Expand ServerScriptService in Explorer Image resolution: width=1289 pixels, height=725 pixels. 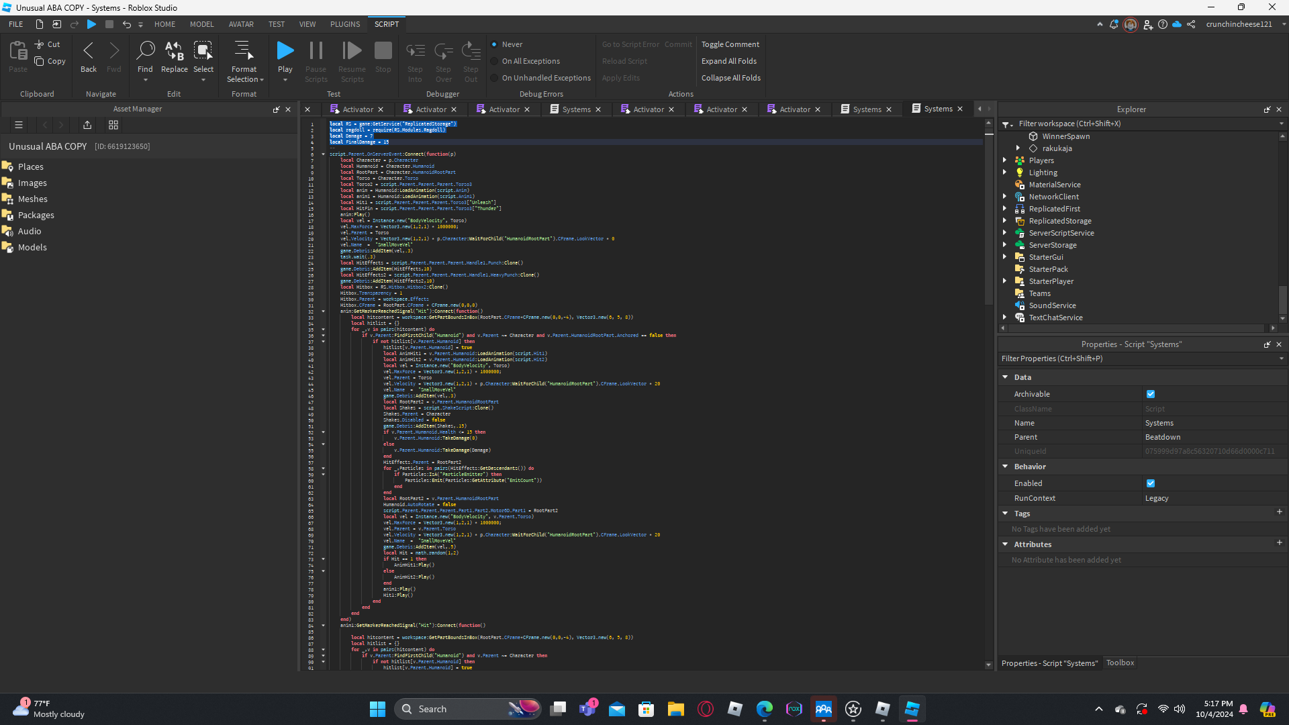point(1005,233)
